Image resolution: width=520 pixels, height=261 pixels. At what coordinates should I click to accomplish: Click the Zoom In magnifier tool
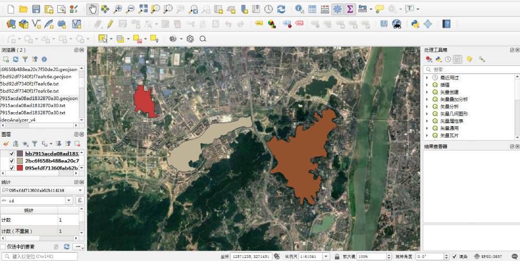[x=118, y=9]
